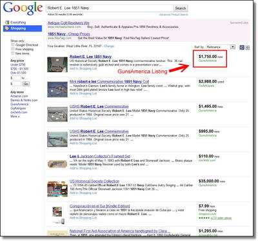This screenshot has width=258, height=241.
Task: Filter by $700 - $1,500 price range
Action: pos(19,69)
